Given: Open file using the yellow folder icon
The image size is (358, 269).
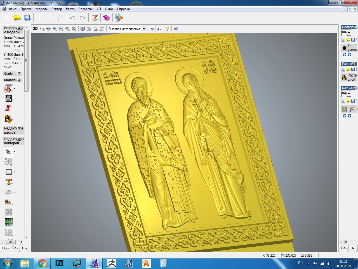Looking at the screenshot, I should pos(17,18).
